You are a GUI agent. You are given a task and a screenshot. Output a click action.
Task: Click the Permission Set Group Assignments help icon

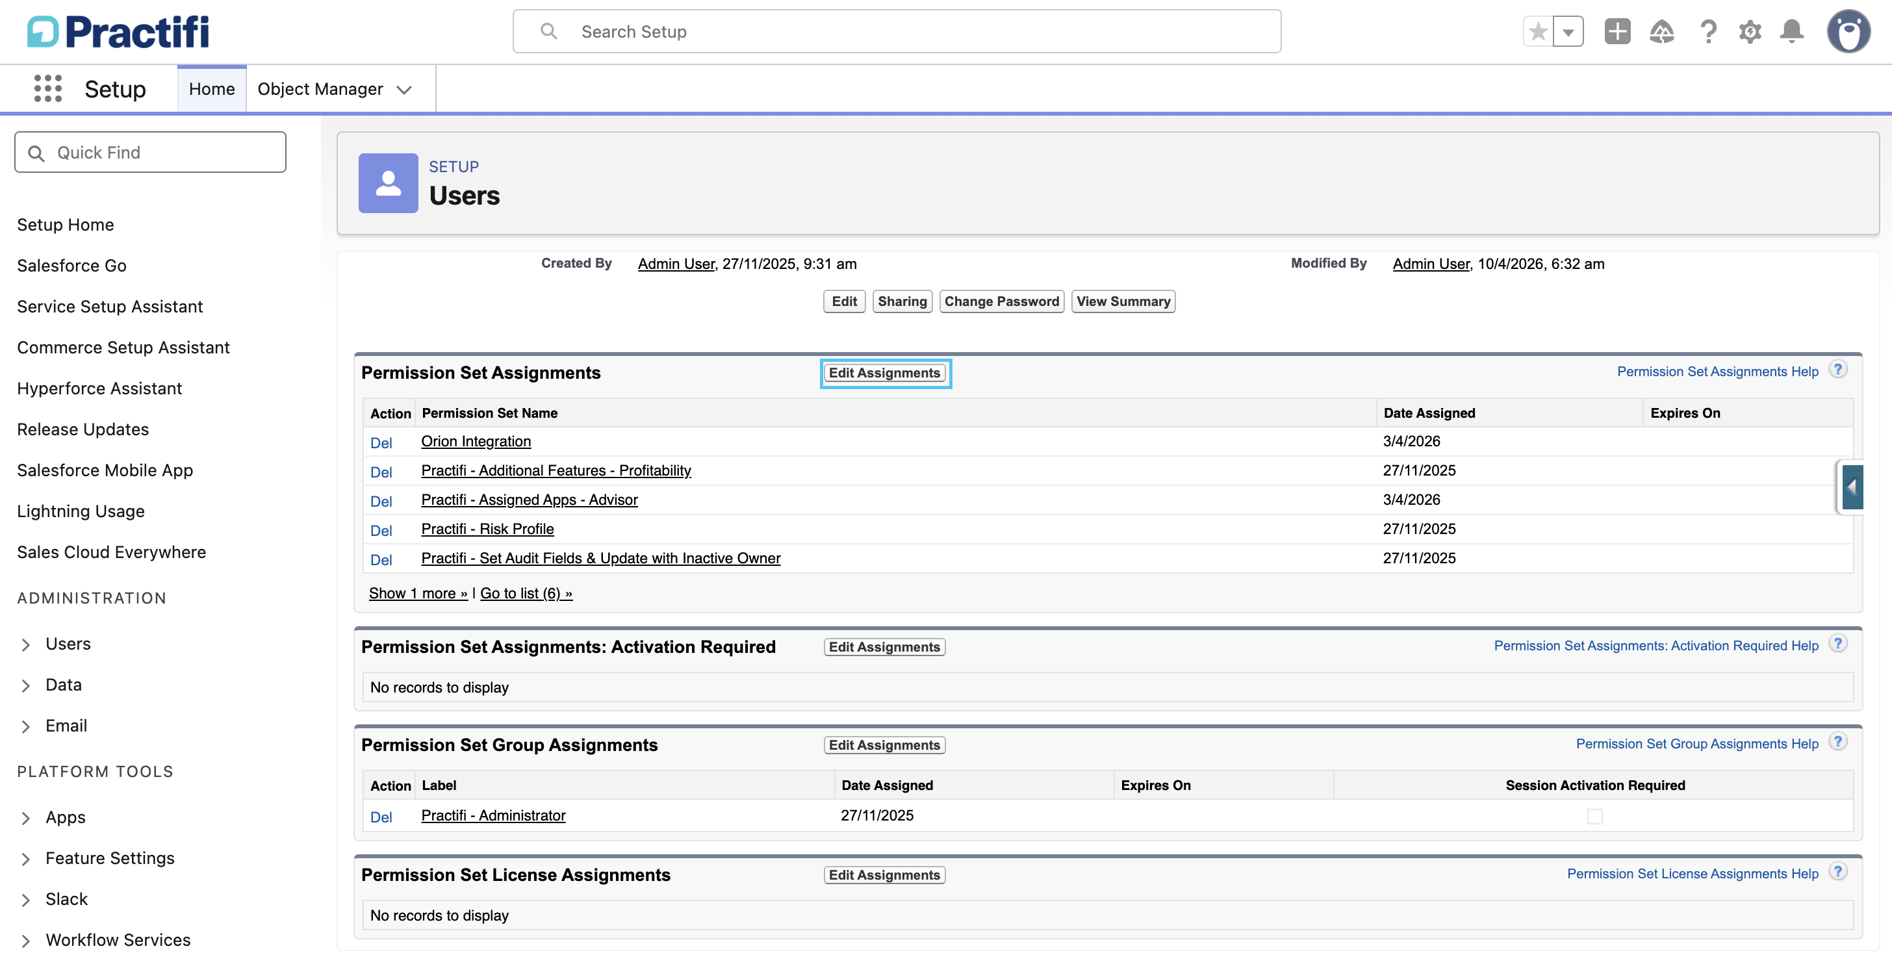click(1837, 742)
